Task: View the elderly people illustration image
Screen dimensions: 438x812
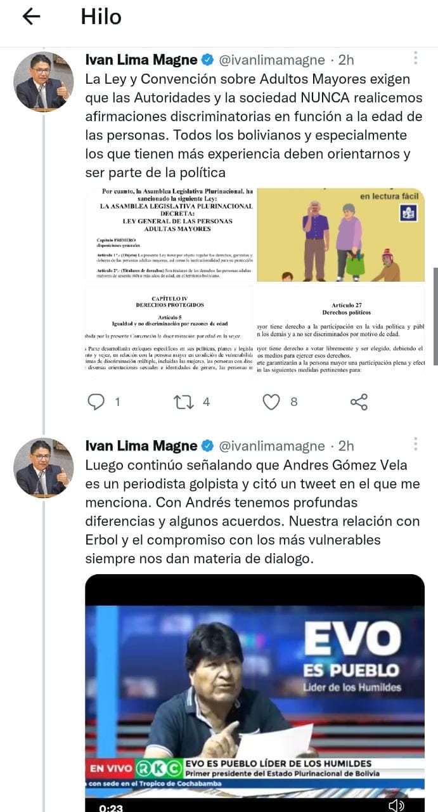Action: [x=340, y=235]
